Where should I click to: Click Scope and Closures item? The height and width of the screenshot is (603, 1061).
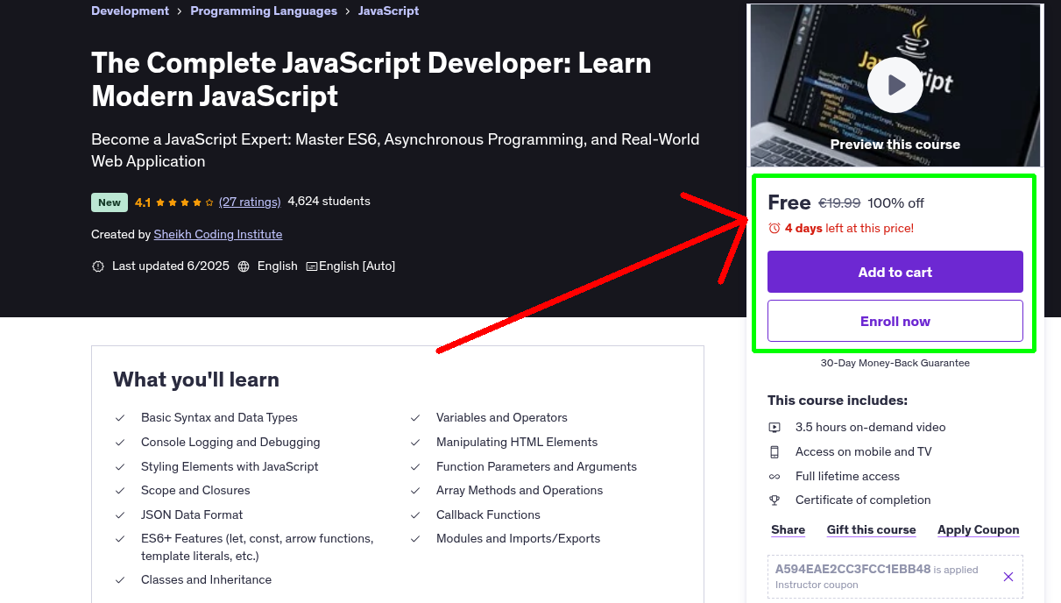(195, 491)
